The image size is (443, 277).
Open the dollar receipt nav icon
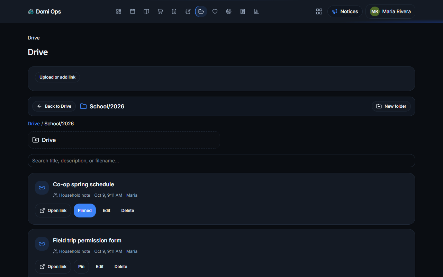(243, 11)
